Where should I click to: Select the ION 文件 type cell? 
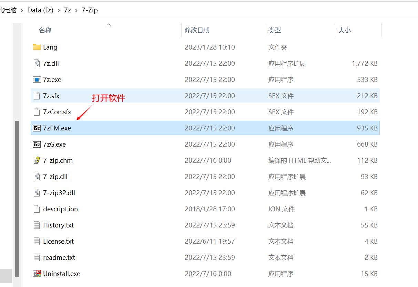(x=282, y=209)
